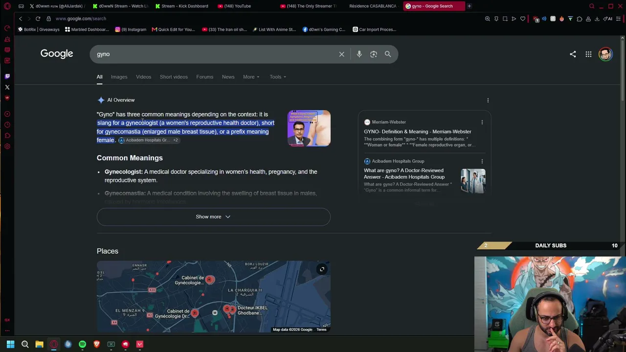Open the extensions puzzle-piece menu
626x352 pixels.
pyautogui.click(x=580, y=19)
